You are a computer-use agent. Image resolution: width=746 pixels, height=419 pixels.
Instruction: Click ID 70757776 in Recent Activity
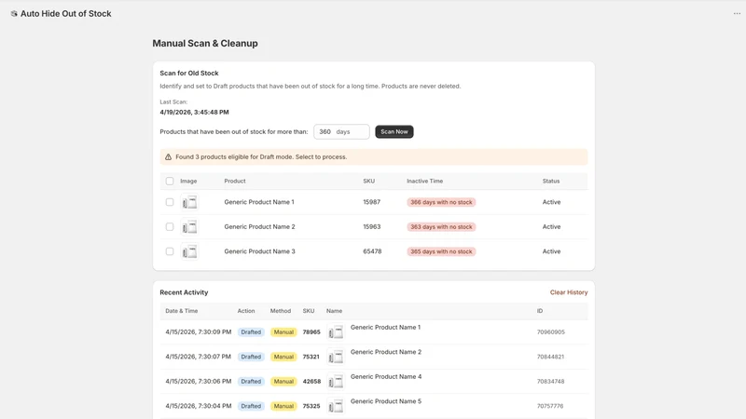click(x=550, y=406)
